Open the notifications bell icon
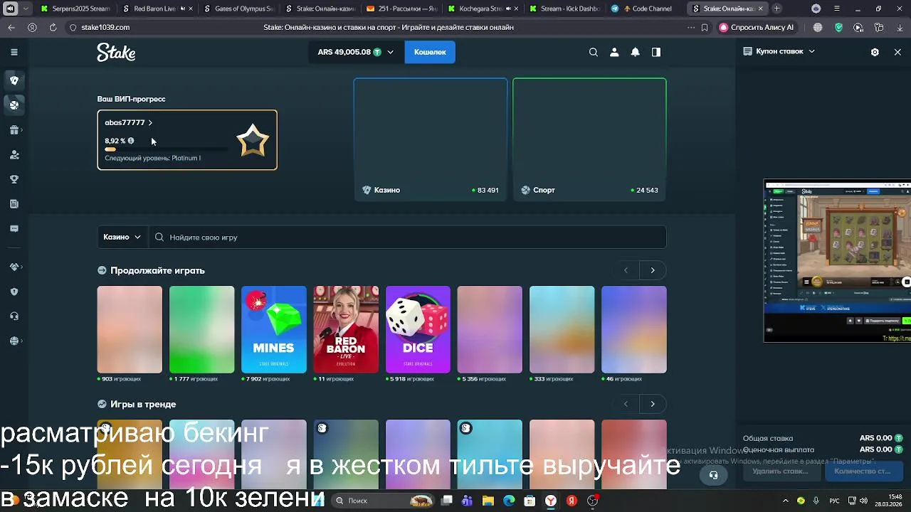This screenshot has width=911, height=512. [635, 52]
